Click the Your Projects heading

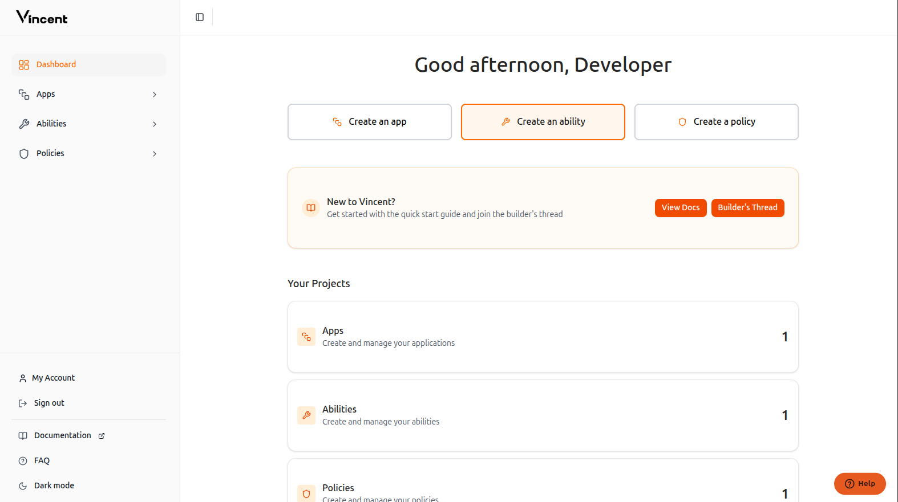(x=319, y=284)
